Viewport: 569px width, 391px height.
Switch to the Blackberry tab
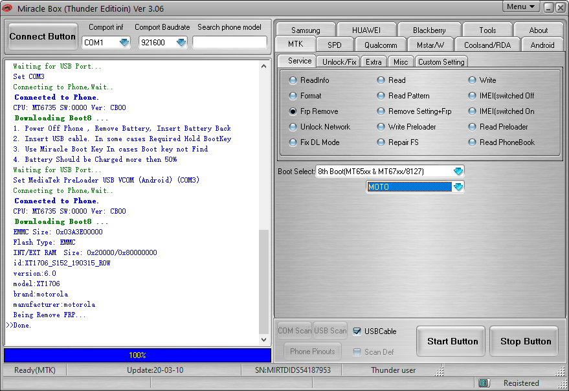pyautogui.click(x=429, y=30)
